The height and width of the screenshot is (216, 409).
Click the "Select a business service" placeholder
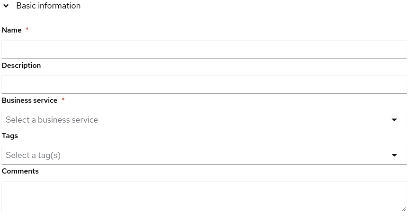(52, 120)
